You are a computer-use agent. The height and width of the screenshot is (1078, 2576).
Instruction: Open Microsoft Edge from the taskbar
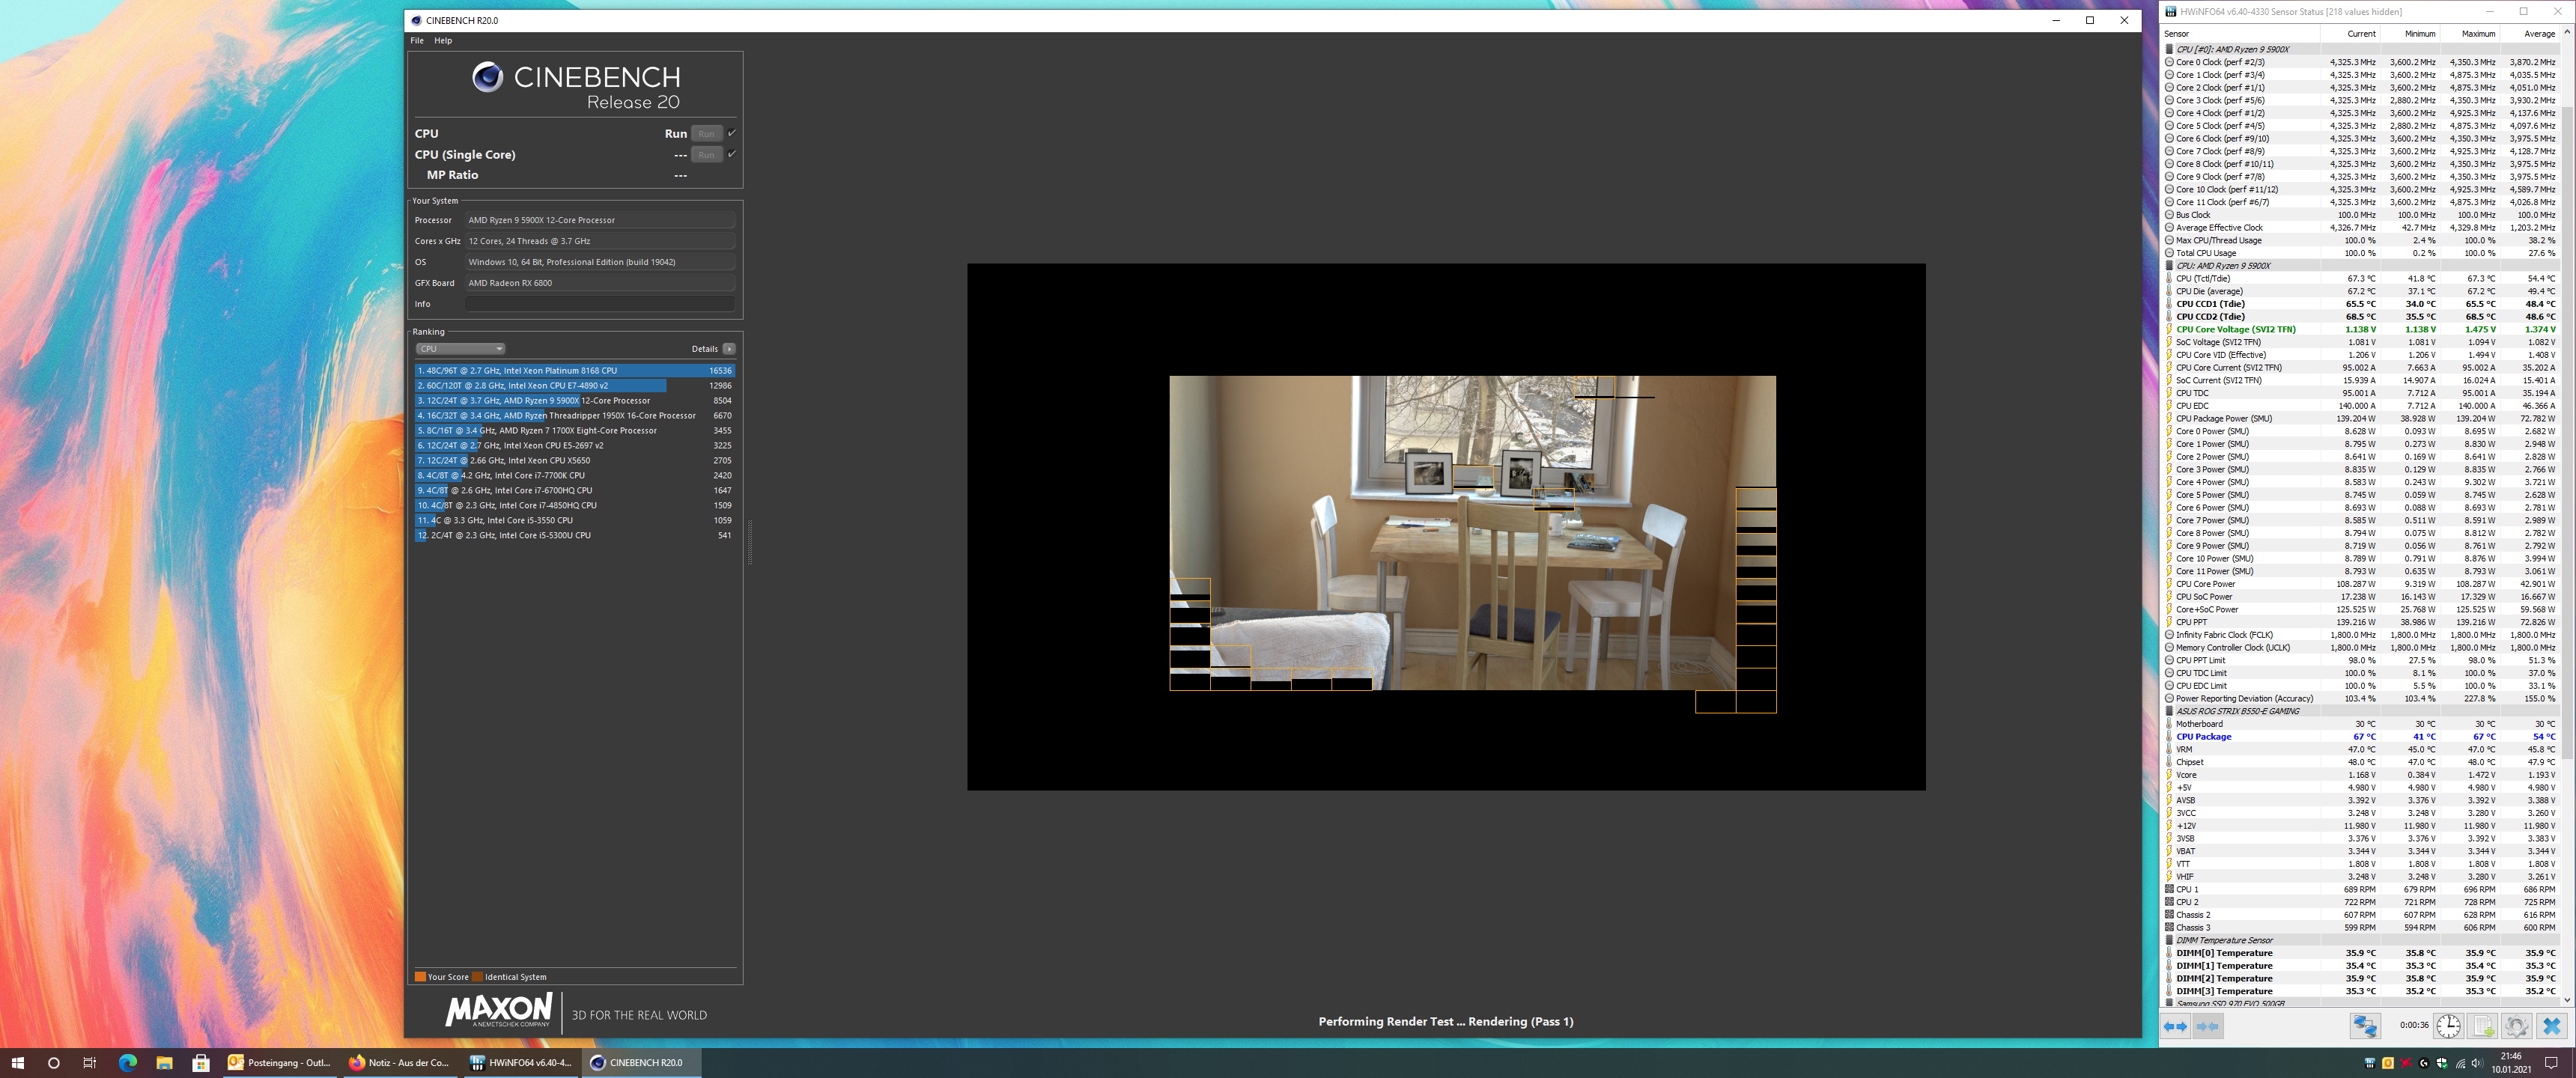pyautogui.click(x=127, y=1062)
